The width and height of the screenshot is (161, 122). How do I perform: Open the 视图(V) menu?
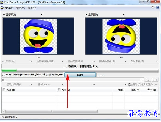20,8
